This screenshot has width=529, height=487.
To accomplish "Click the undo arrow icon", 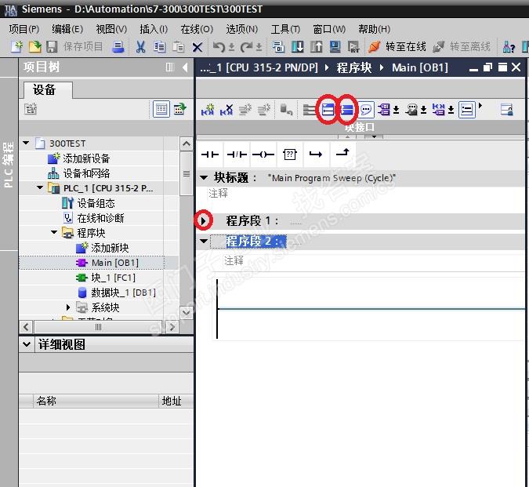I will pos(219,46).
